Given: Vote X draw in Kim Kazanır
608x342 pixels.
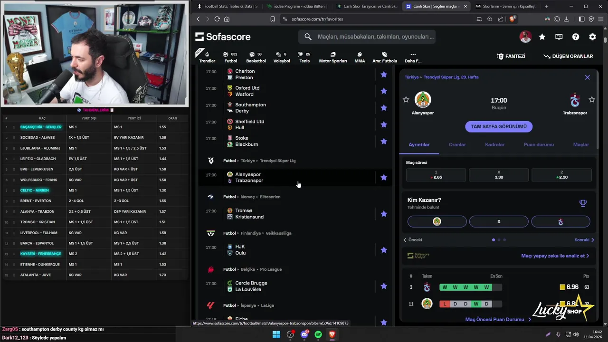Looking at the screenshot, I should click(x=499, y=222).
